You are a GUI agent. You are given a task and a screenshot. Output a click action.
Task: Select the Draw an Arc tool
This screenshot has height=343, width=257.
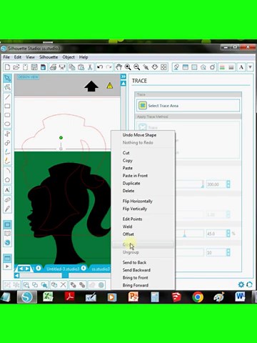7,171
